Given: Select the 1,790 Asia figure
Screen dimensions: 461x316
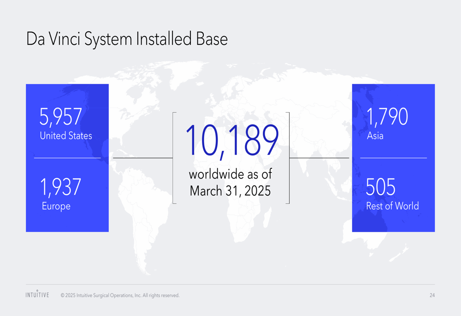Looking at the screenshot, I should pos(387,117).
